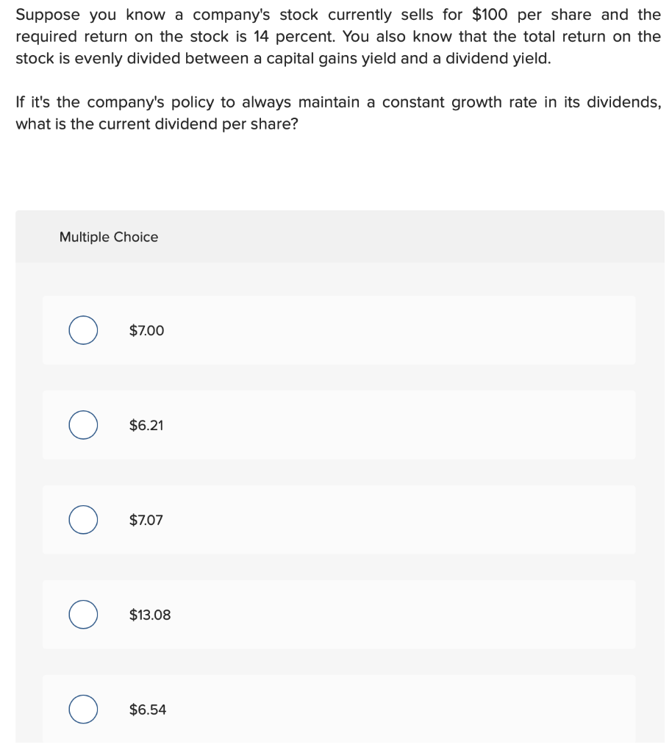672x753 pixels.
Task: Pick the radio button beside $13.08
Action: [84, 615]
